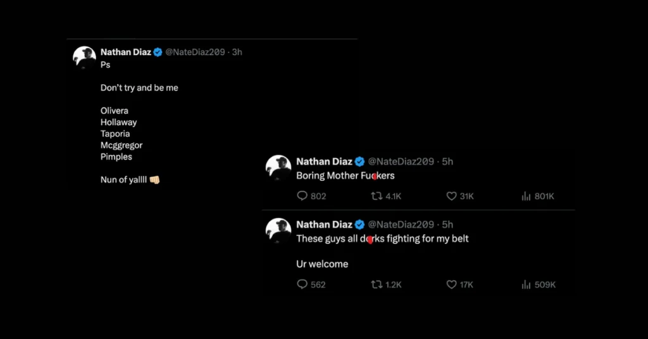Open Nathan Diaz name on the 3h tweet

click(x=125, y=52)
